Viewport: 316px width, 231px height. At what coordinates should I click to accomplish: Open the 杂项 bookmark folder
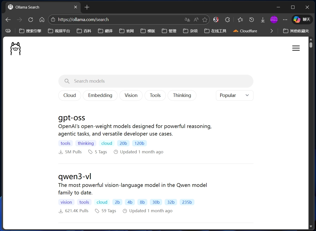(x=190, y=31)
